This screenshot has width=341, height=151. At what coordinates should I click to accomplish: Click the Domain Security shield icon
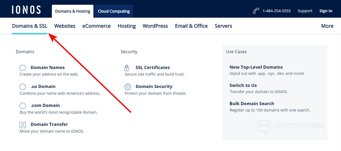point(127,87)
